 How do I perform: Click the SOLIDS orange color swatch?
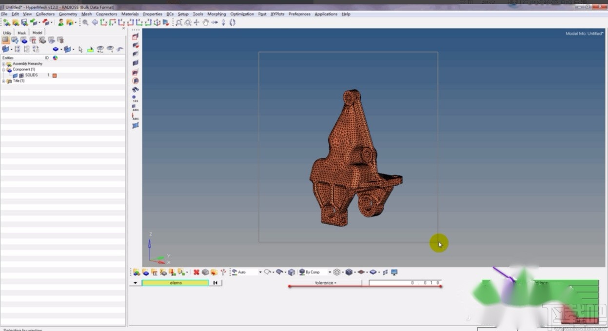55,76
